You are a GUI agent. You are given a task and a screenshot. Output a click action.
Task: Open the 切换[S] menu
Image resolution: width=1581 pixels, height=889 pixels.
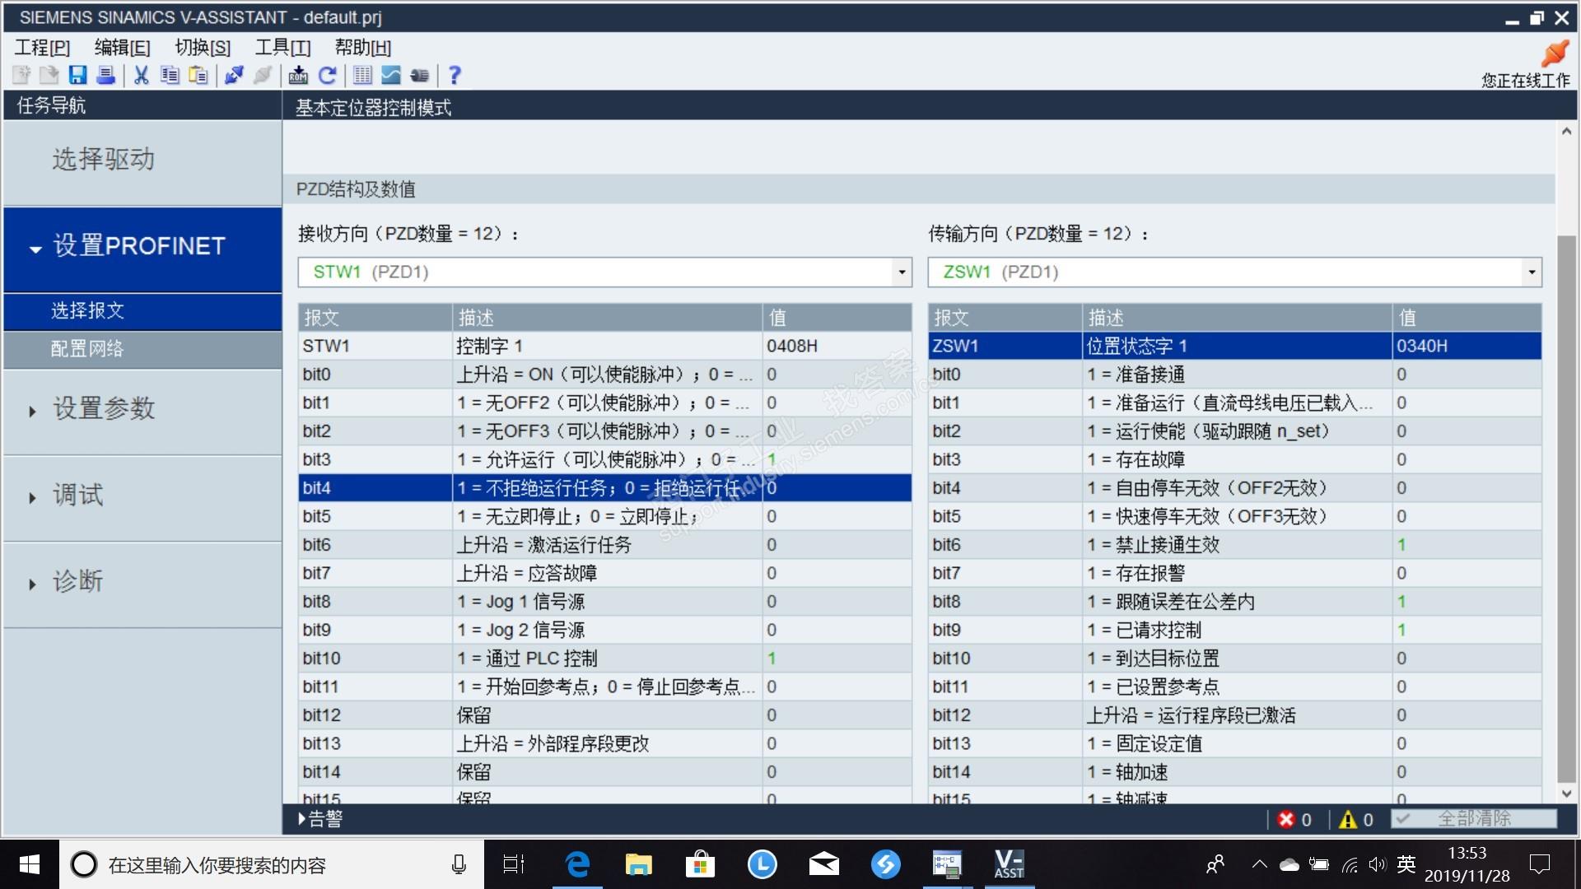(x=203, y=48)
